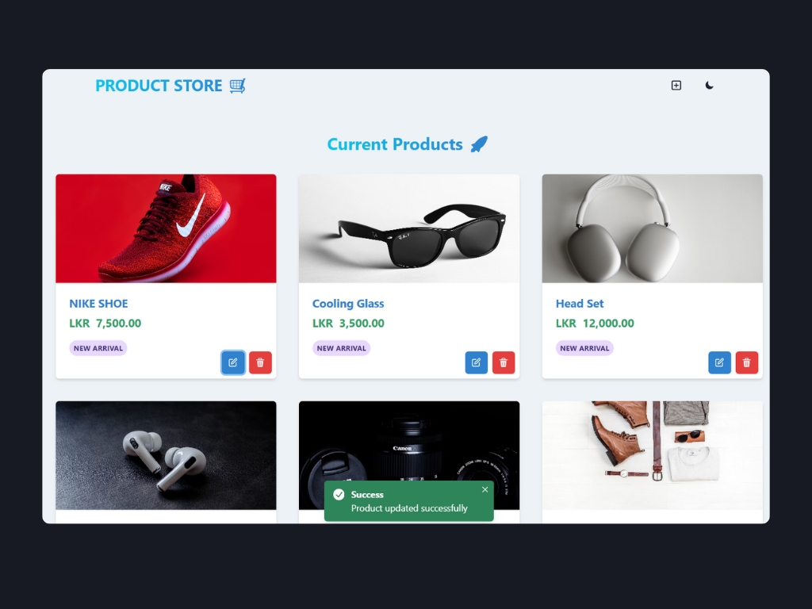This screenshot has width=812, height=609.
Task: Delete the NIKE SHOE product
Action: 260,362
